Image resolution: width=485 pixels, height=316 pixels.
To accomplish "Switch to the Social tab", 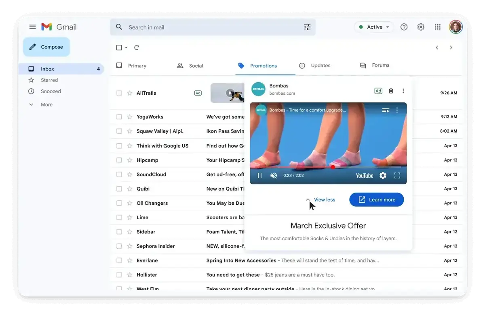I will [190, 65].
